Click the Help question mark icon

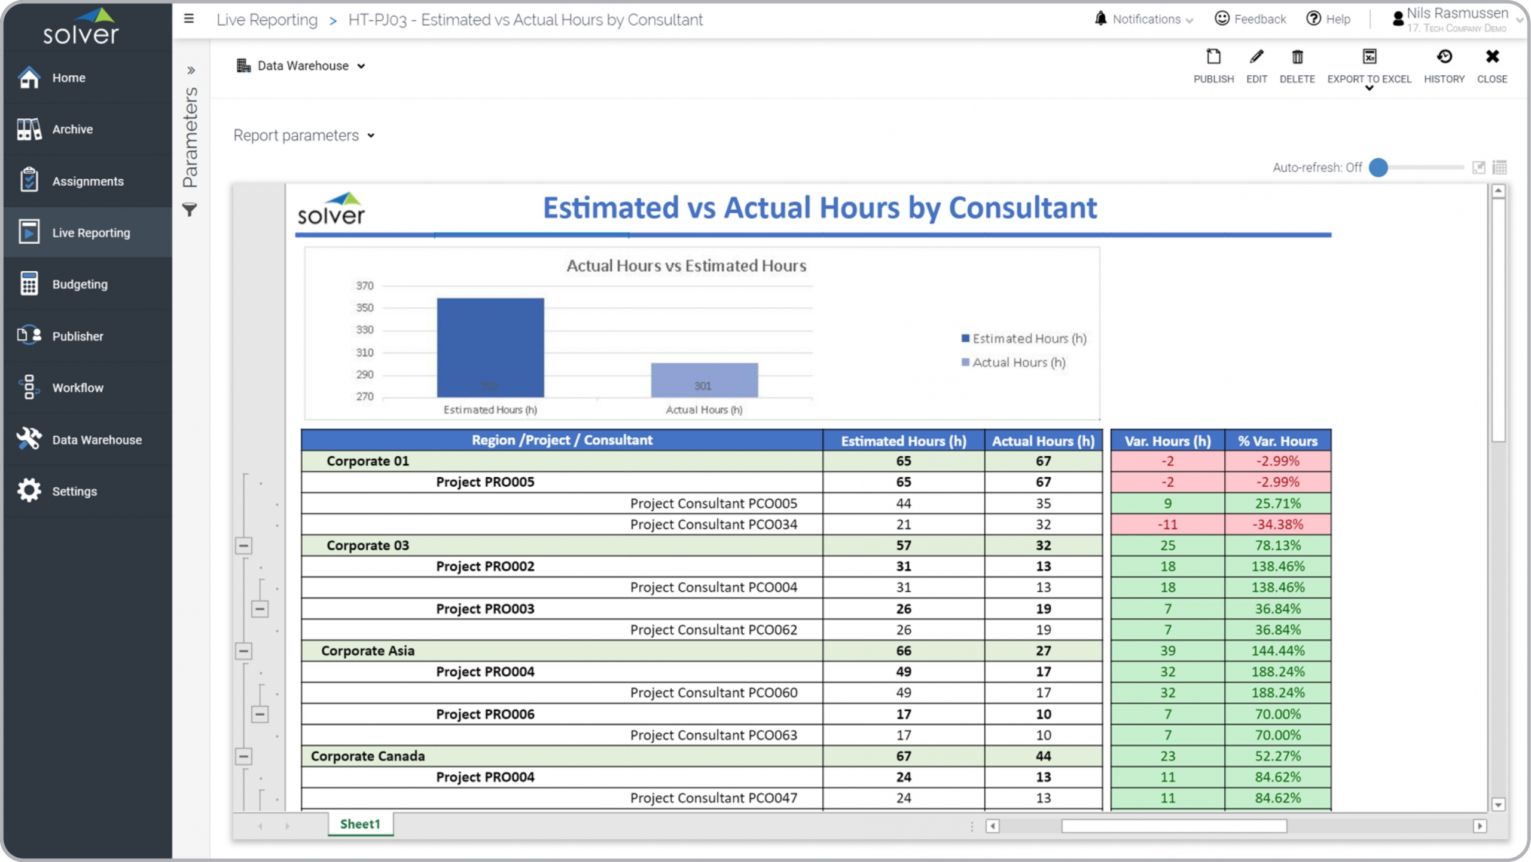tap(1313, 19)
